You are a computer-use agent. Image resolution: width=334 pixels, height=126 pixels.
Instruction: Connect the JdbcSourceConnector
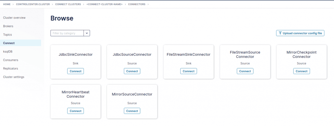pyautogui.click(x=132, y=71)
